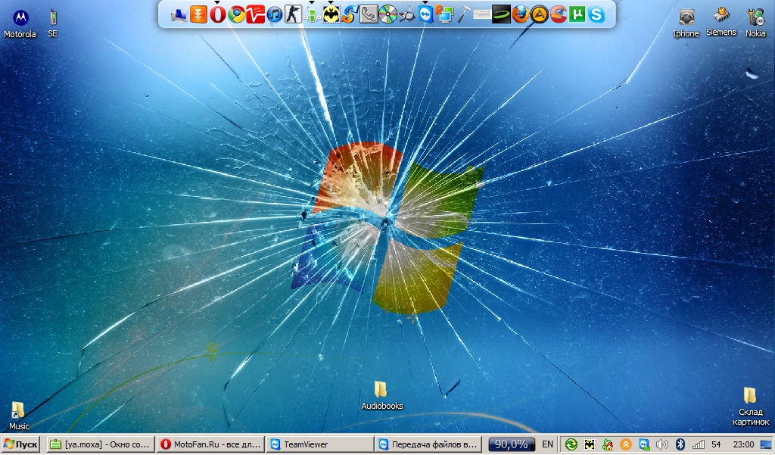This screenshot has height=455, width=775.
Task: Click the Bluetooth tray icon
Action: pos(680,444)
